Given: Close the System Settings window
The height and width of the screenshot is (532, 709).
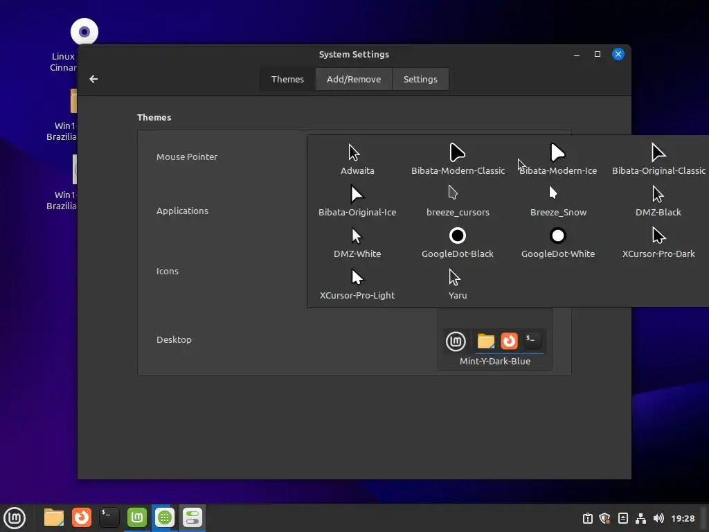Looking at the screenshot, I should click(618, 54).
